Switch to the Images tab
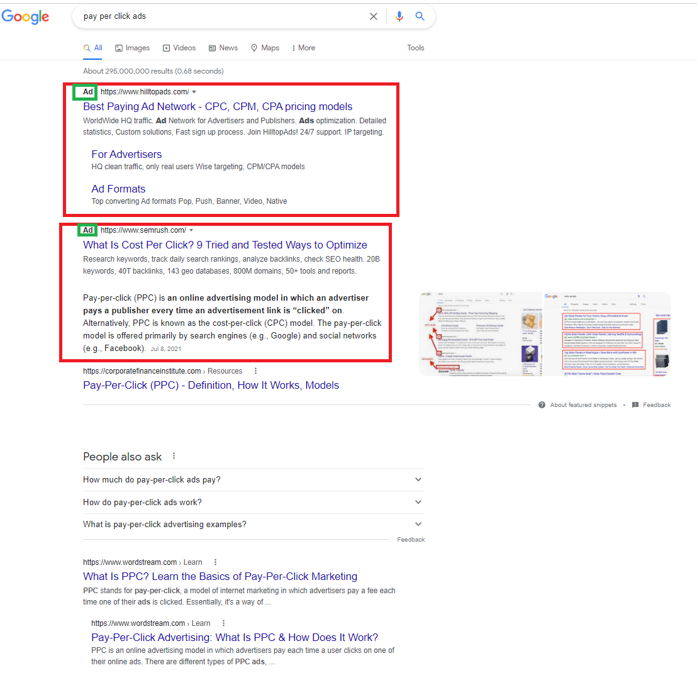The image size is (697, 680). pos(133,48)
